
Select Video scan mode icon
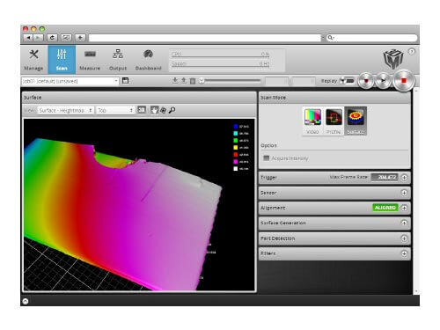click(x=312, y=117)
